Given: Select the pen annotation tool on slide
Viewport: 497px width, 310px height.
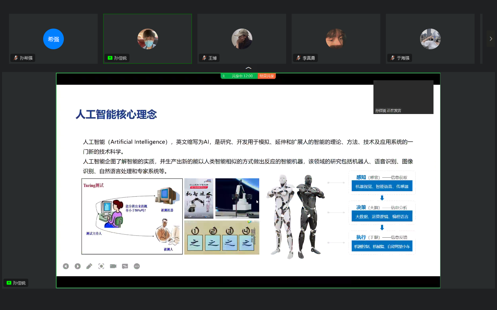Looking at the screenshot, I should coord(89,266).
